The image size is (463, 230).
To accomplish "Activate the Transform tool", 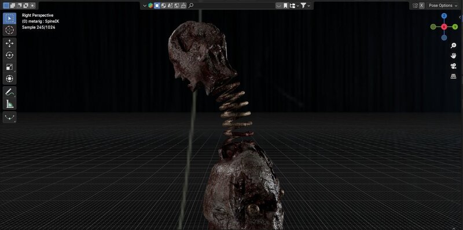I will pyautogui.click(x=9, y=79).
